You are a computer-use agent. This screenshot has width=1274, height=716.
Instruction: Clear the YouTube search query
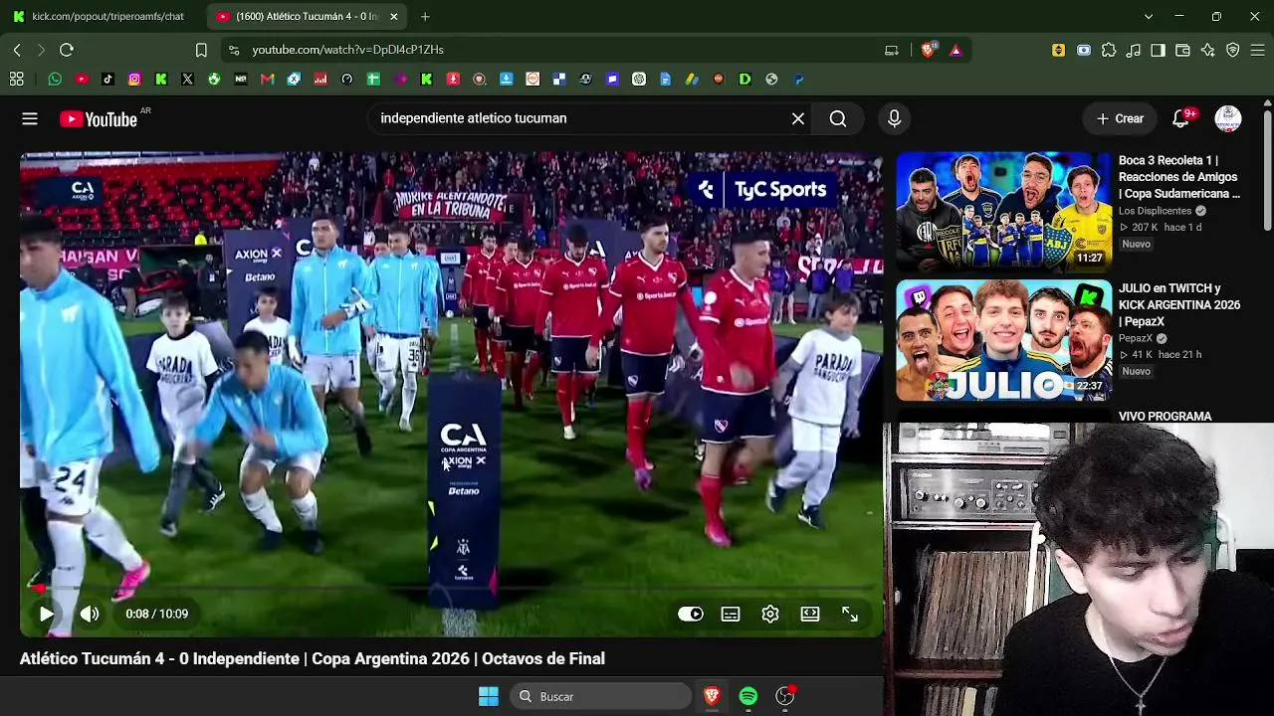point(798,118)
